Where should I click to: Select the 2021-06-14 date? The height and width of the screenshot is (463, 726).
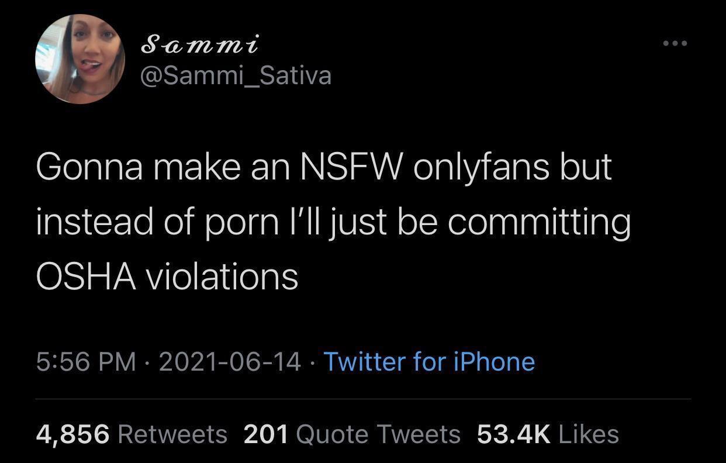[x=230, y=361]
